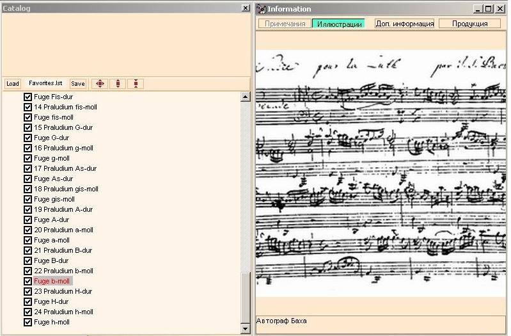This screenshot has width=511, height=336.
Task: Toggle checkbox for Fuge fis-moll
Action: tap(28, 117)
